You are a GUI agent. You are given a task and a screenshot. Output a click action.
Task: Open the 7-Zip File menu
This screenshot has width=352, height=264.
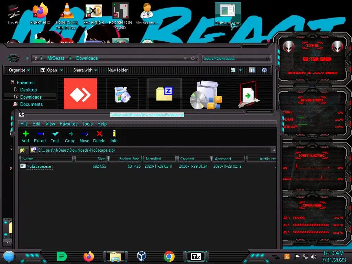(x=24, y=124)
